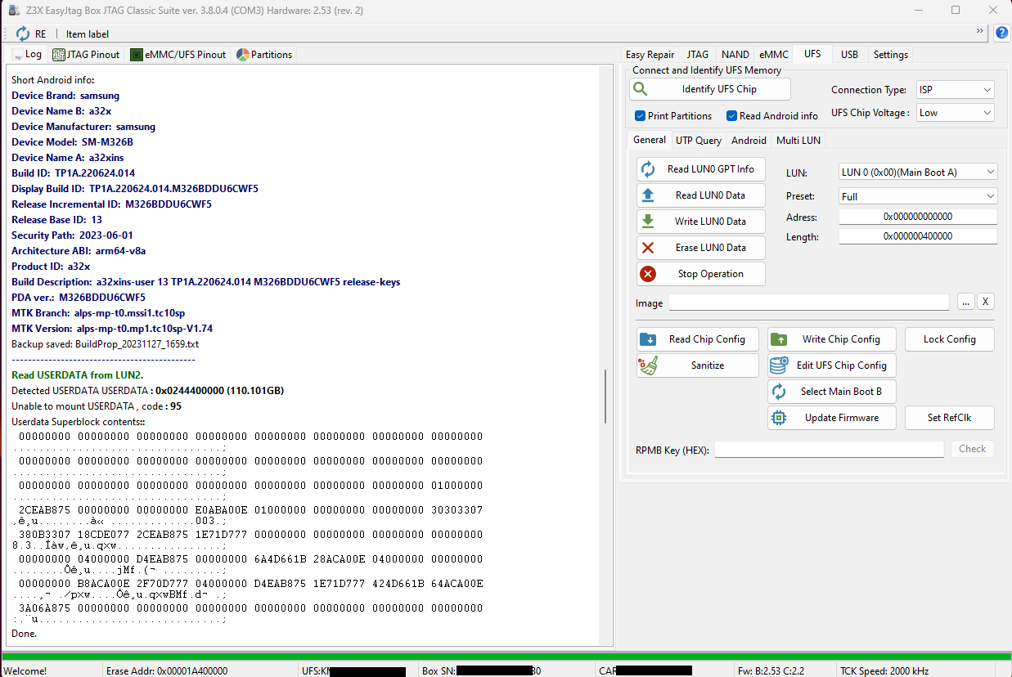The width and height of the screenshot is (1012, 677).
Task: Switch to the eMMC tab
Action: 773,55
